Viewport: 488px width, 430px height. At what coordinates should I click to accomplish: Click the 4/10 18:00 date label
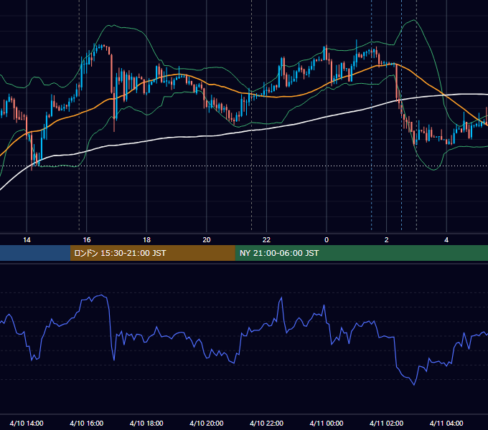point(146,423)
